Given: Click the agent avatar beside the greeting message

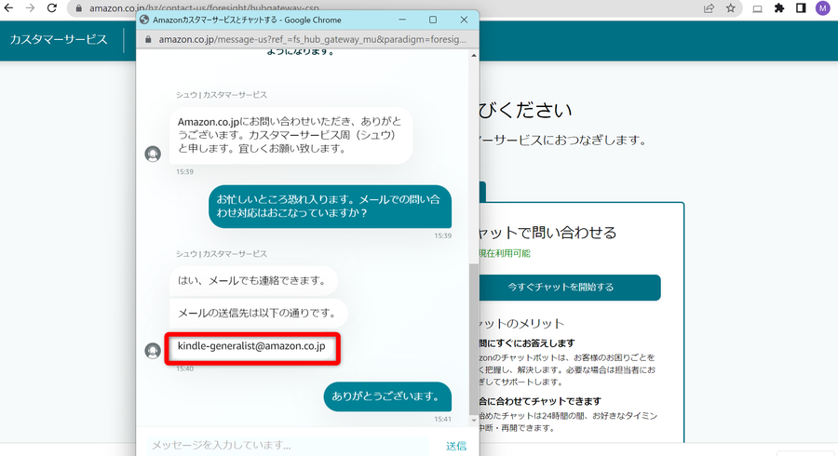Looking at the screenshot, I should coord(153,154).
